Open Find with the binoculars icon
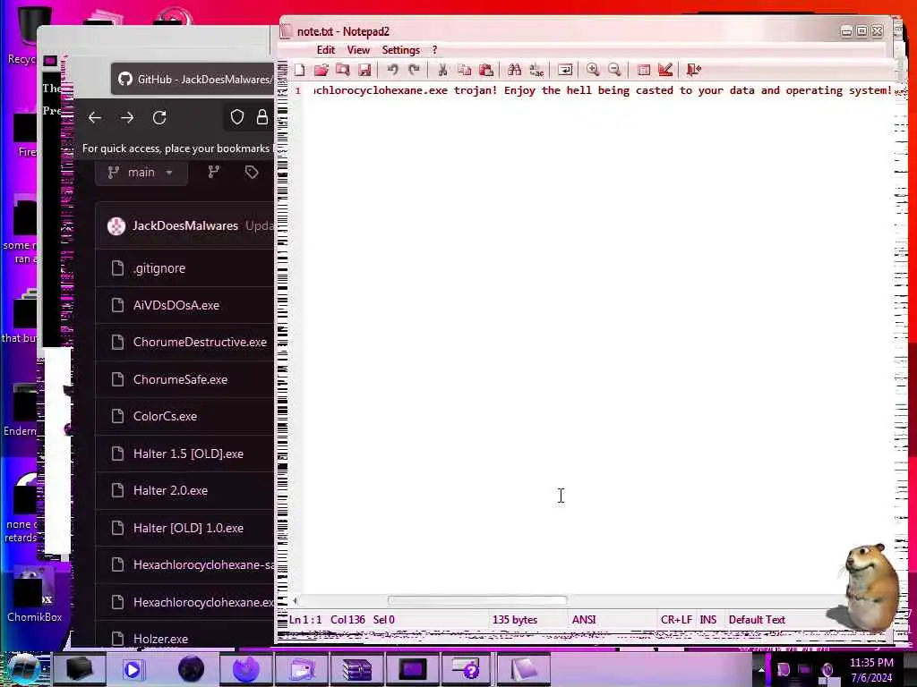This screenshot has height=687, width=917. click(x=515, y=70)
